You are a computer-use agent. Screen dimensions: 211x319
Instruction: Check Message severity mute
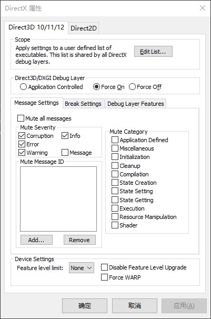pyautogui.click(x=77, y=153)
